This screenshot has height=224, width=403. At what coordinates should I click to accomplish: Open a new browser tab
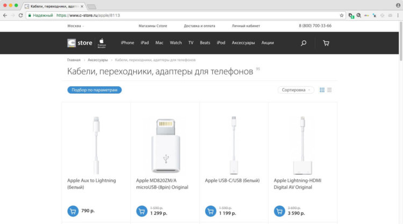pos(92,6)
